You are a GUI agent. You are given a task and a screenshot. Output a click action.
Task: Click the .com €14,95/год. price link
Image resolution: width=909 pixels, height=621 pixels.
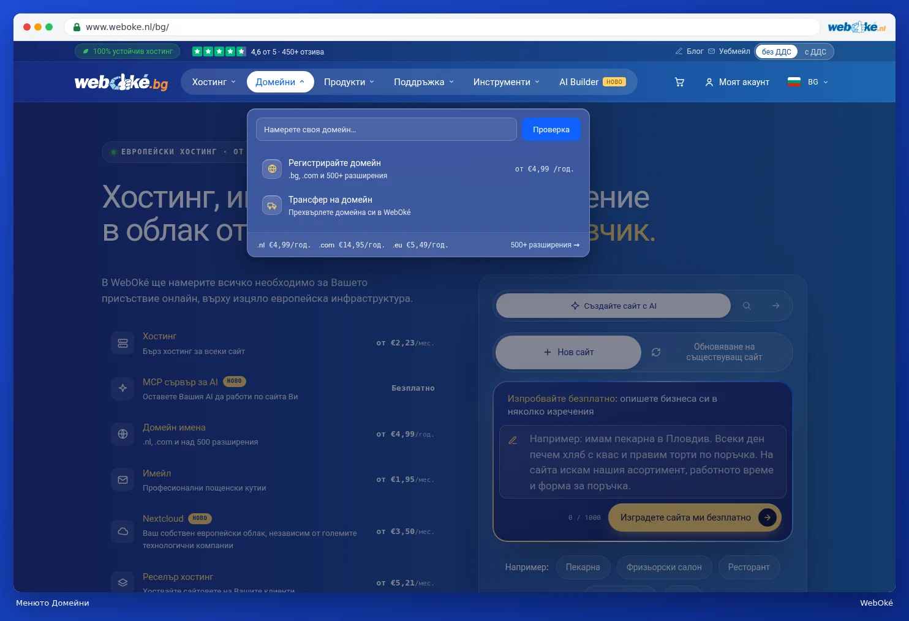pyautogui.click(x=352, y=245)
